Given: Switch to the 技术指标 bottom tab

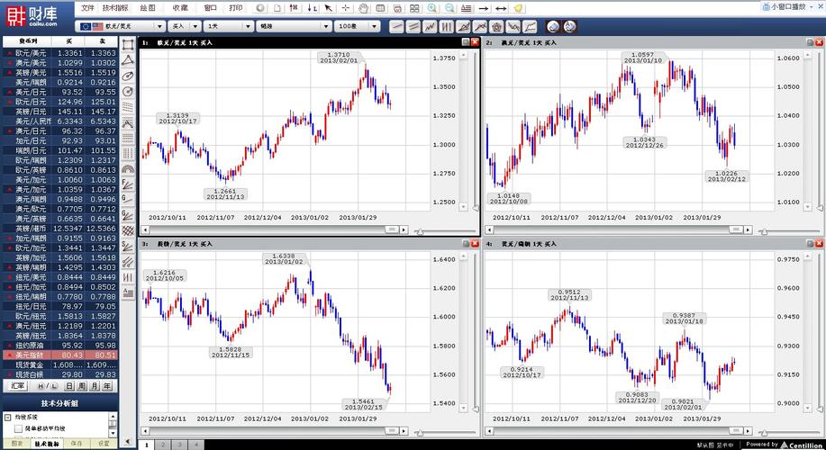Looking at the screenshot, I should coord(47,444).
